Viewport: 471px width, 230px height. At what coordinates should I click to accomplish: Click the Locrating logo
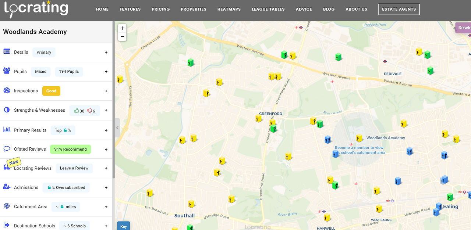point(35,10)
